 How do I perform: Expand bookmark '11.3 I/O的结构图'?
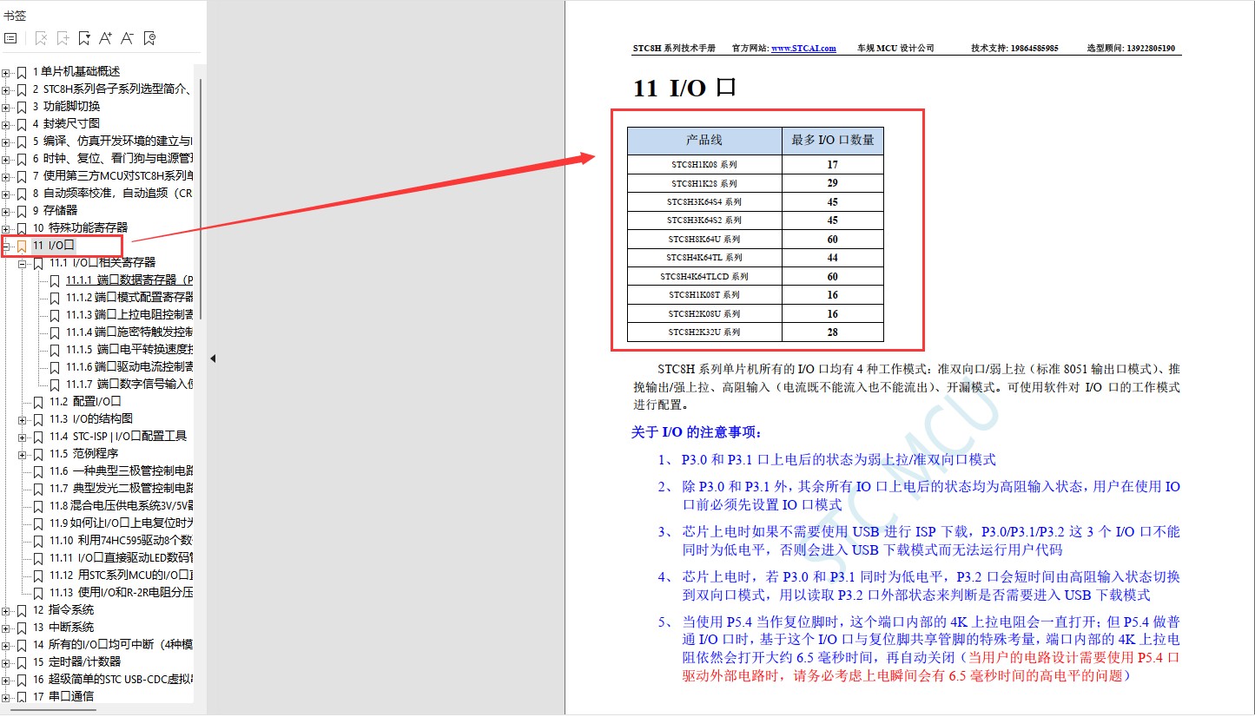pyautogui.click(x=23, y=419)
